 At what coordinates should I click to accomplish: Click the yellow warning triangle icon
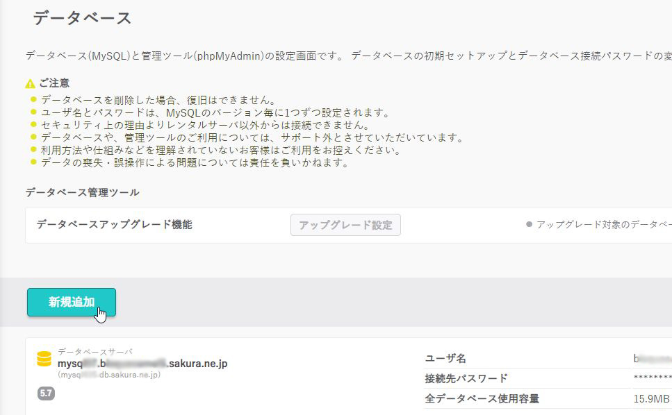coord(30,84)
